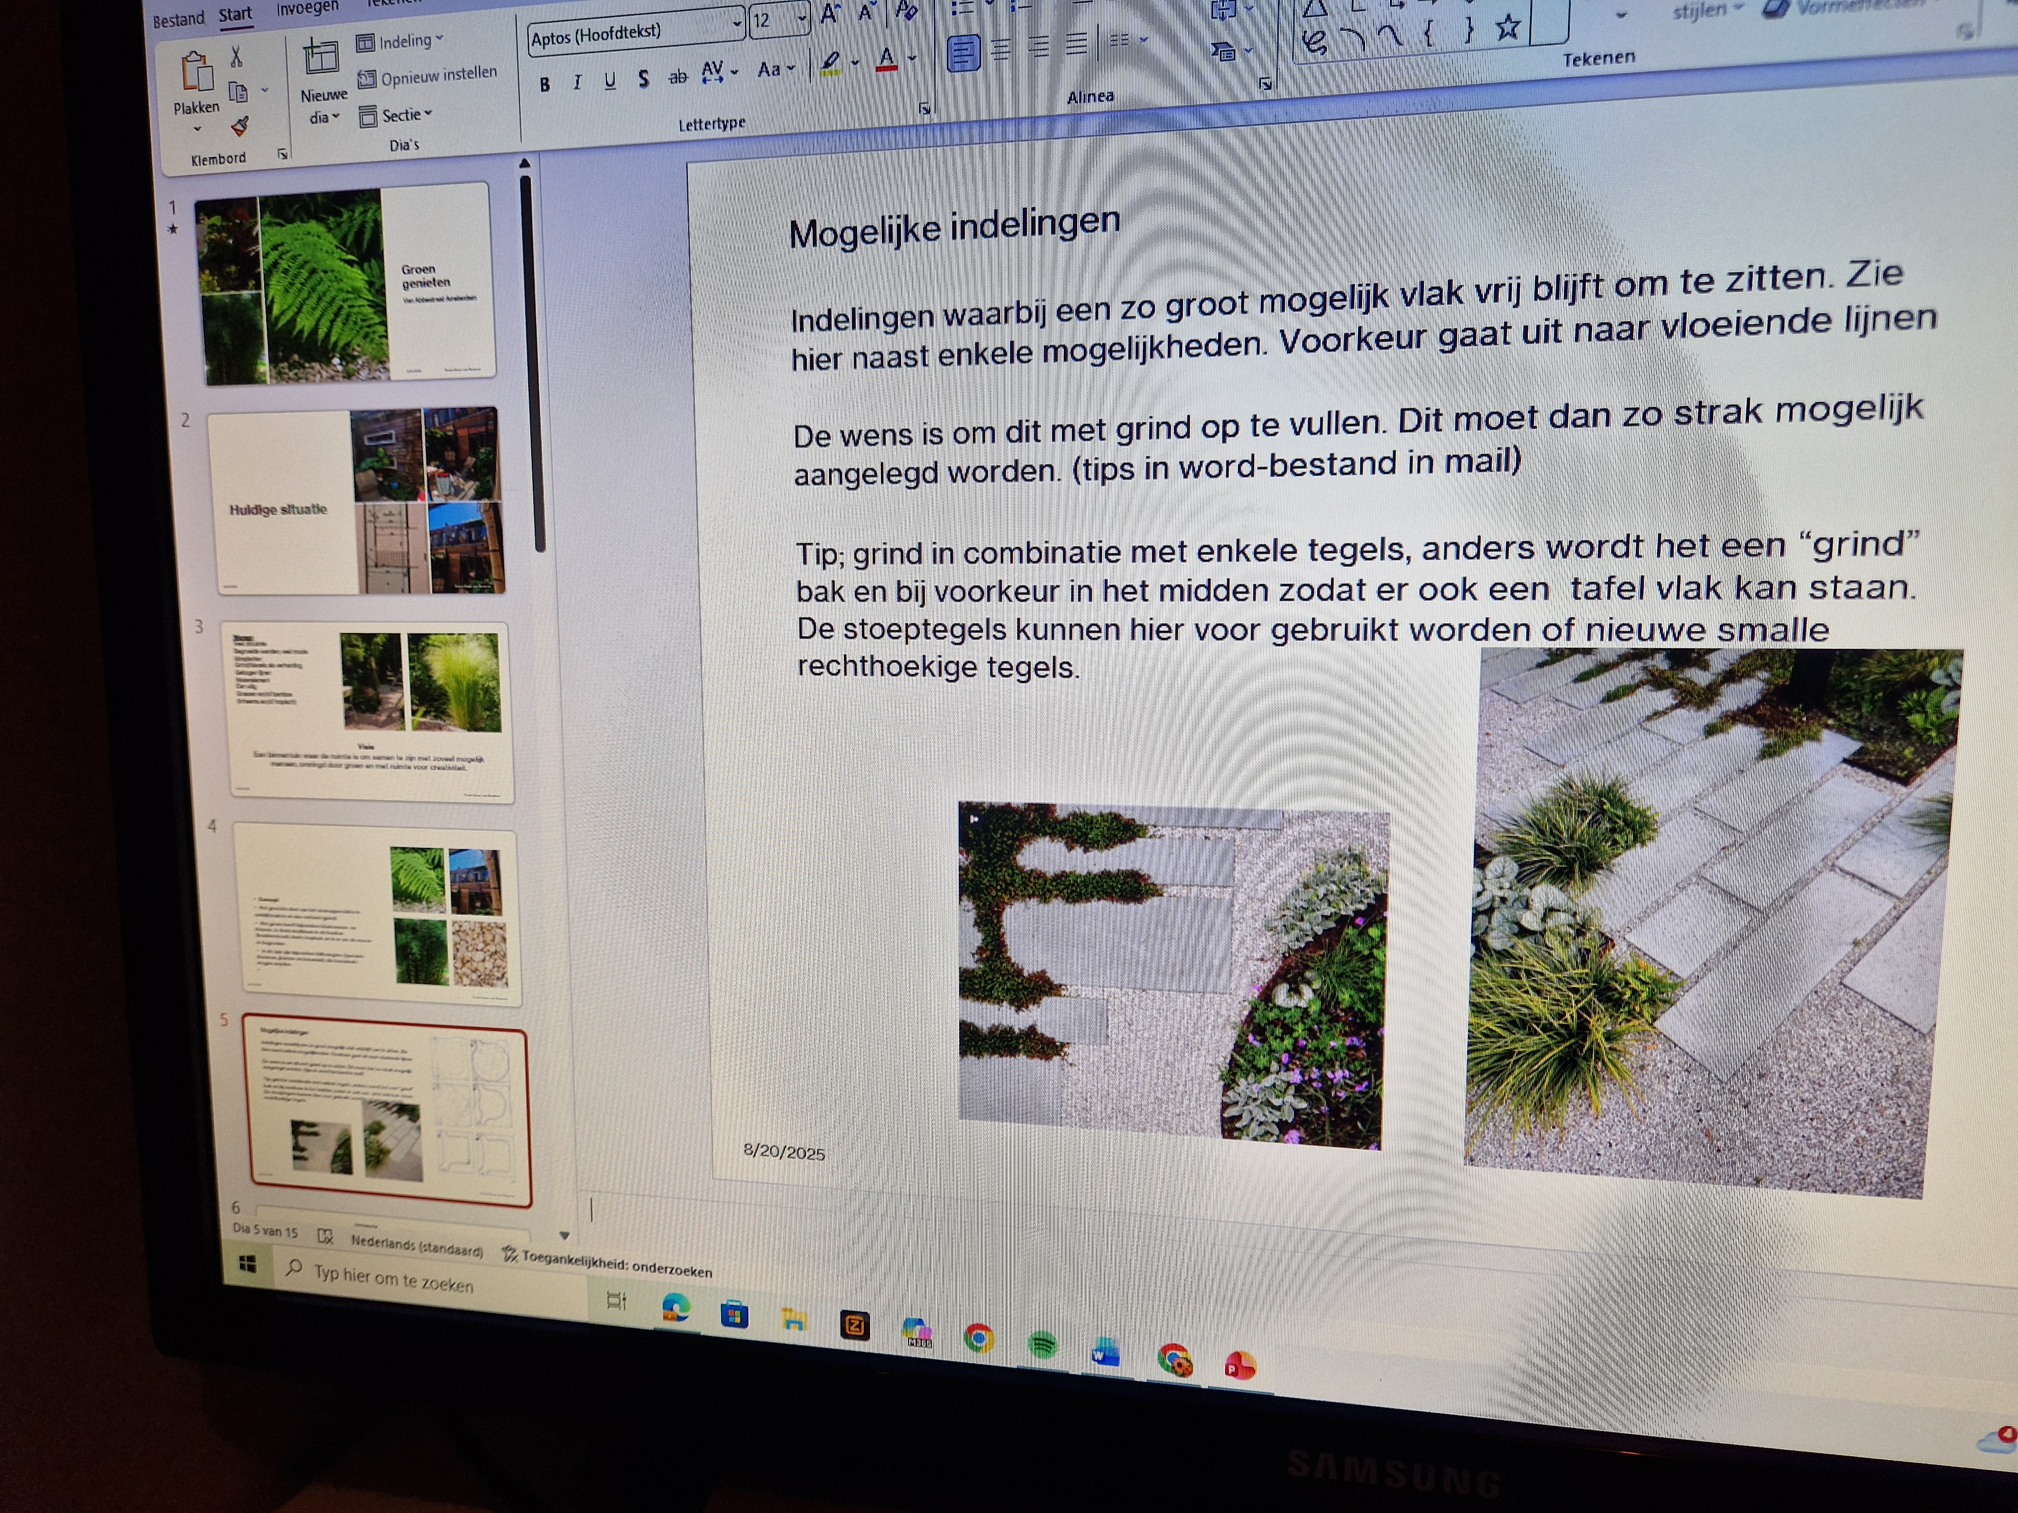
Task: Open the Bestand menu tab
Action: coord(178,19)
